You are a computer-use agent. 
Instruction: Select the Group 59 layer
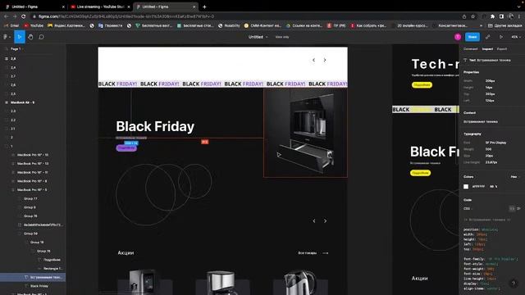click(30, 234)
